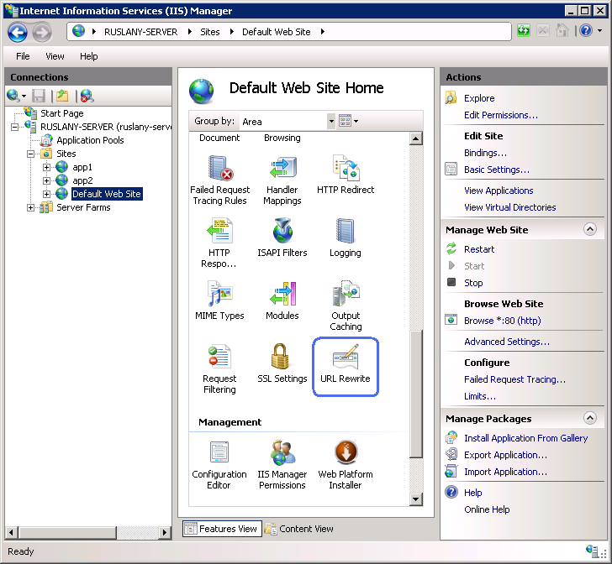Open the MIME Types feature
Image resolution: width=612 pixels, height=564 pixels.
point(219,301)
